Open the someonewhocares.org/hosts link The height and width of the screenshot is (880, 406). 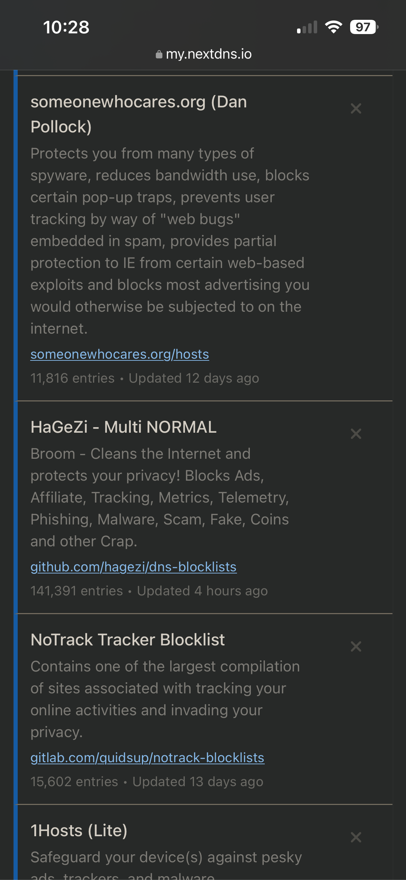(120, 354)
